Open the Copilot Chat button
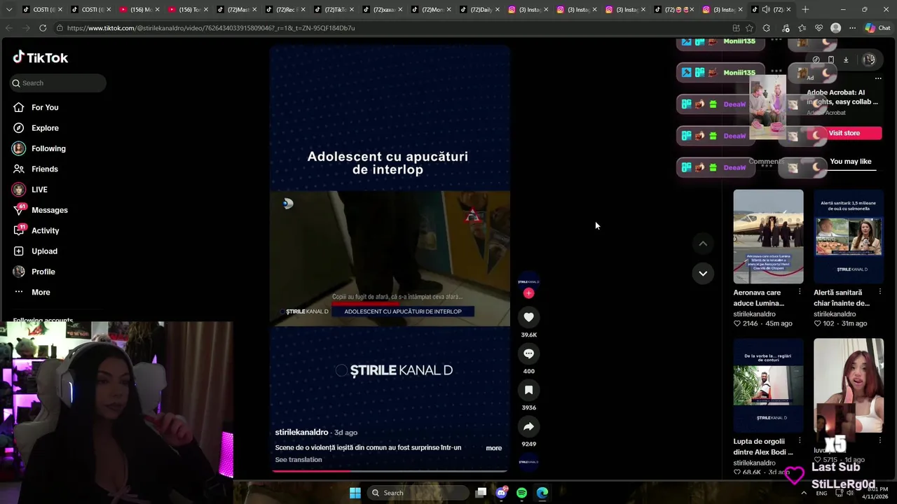The width and height of the screenshot is (897, 504). 877,28
